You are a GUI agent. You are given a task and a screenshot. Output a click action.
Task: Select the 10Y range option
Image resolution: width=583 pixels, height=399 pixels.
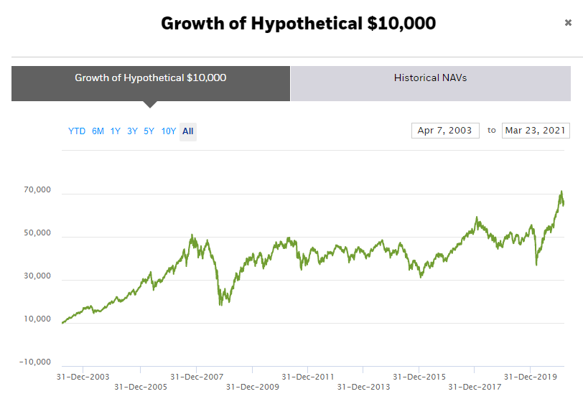point(169,131)
